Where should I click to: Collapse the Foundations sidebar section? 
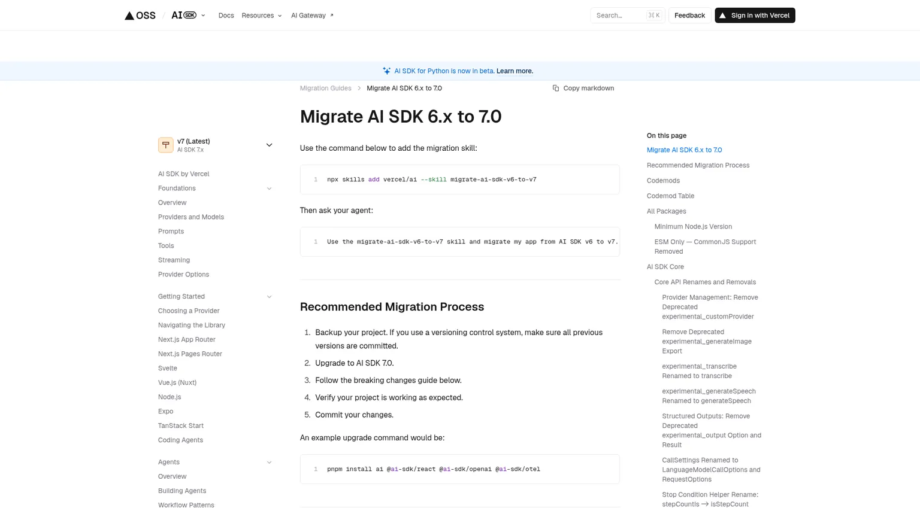269,188
